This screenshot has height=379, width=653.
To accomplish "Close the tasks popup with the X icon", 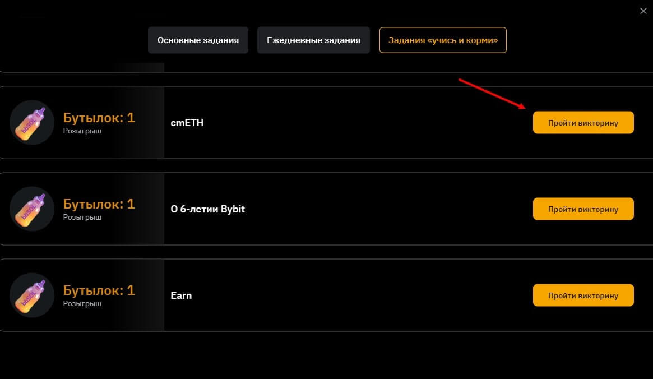I will 643,11.
